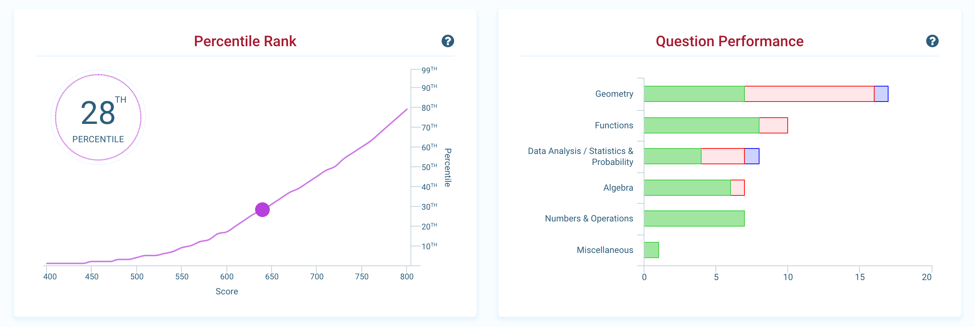Screen dimensions: 975x327
Task: Select the green Data Analysis bar segment
Action: click(x=673, y=156)
